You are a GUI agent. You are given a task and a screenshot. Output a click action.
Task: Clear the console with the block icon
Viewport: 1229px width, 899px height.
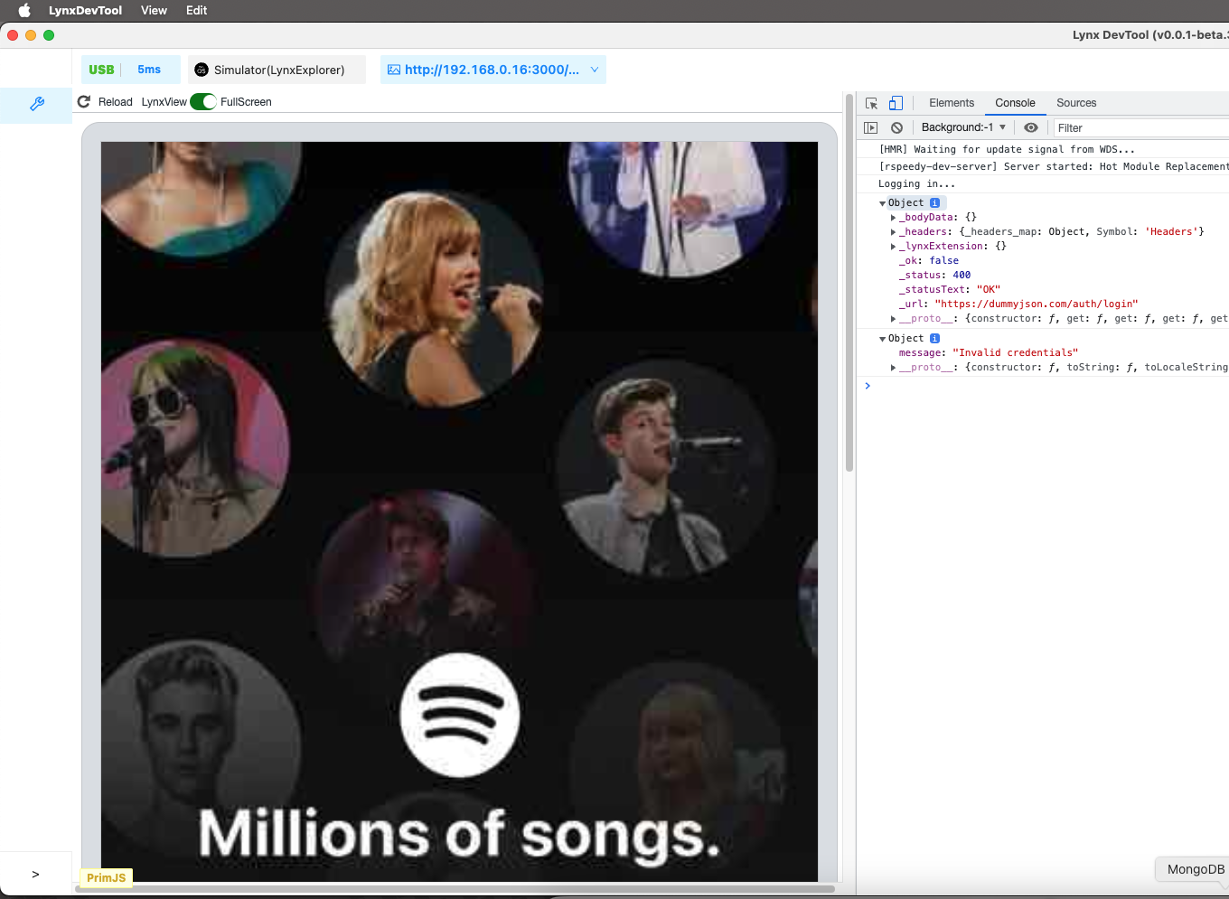coord(896,127)
